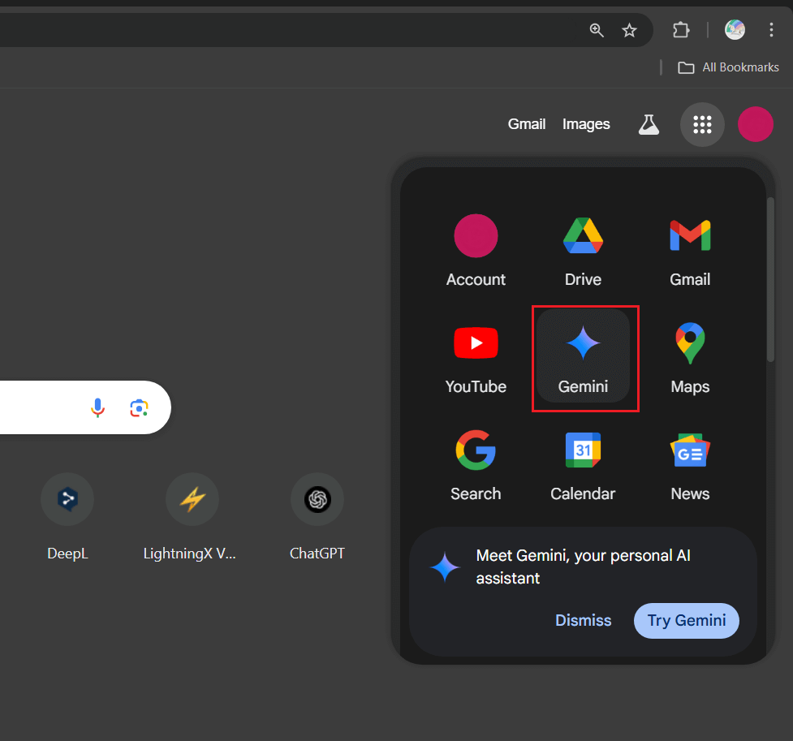Open the Extensions puzzle icon
Image resolution: width=793 pixels, height=741 pixels.
click(681, 30)
